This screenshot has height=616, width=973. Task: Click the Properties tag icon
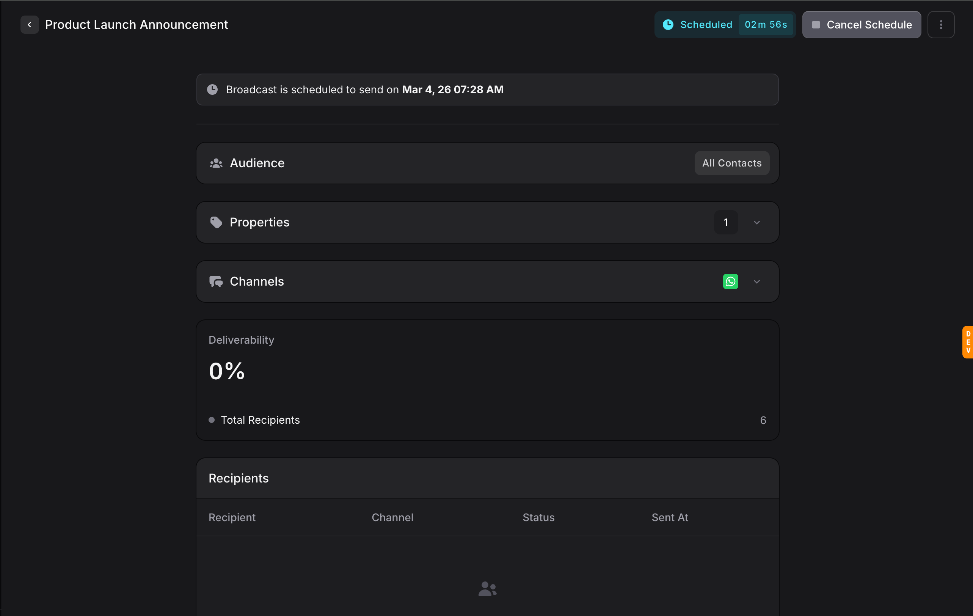pos(216,222)
